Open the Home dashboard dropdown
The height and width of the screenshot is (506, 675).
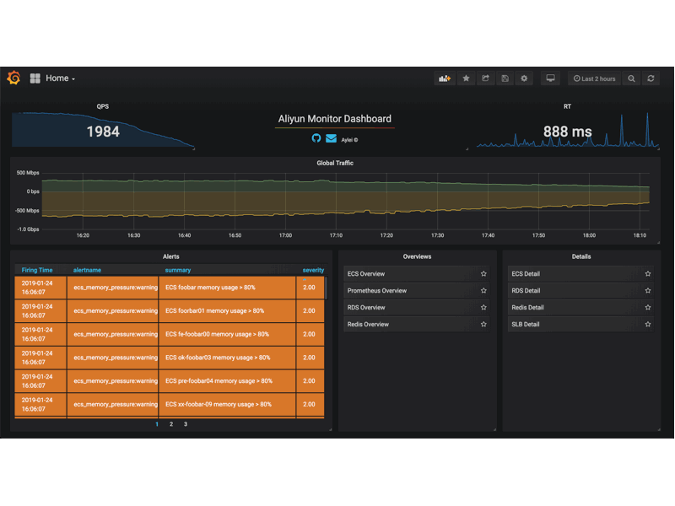[59, 78]
